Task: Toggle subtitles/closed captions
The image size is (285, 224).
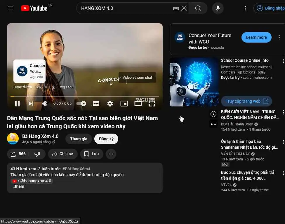Action: click(x=96, y=104)
